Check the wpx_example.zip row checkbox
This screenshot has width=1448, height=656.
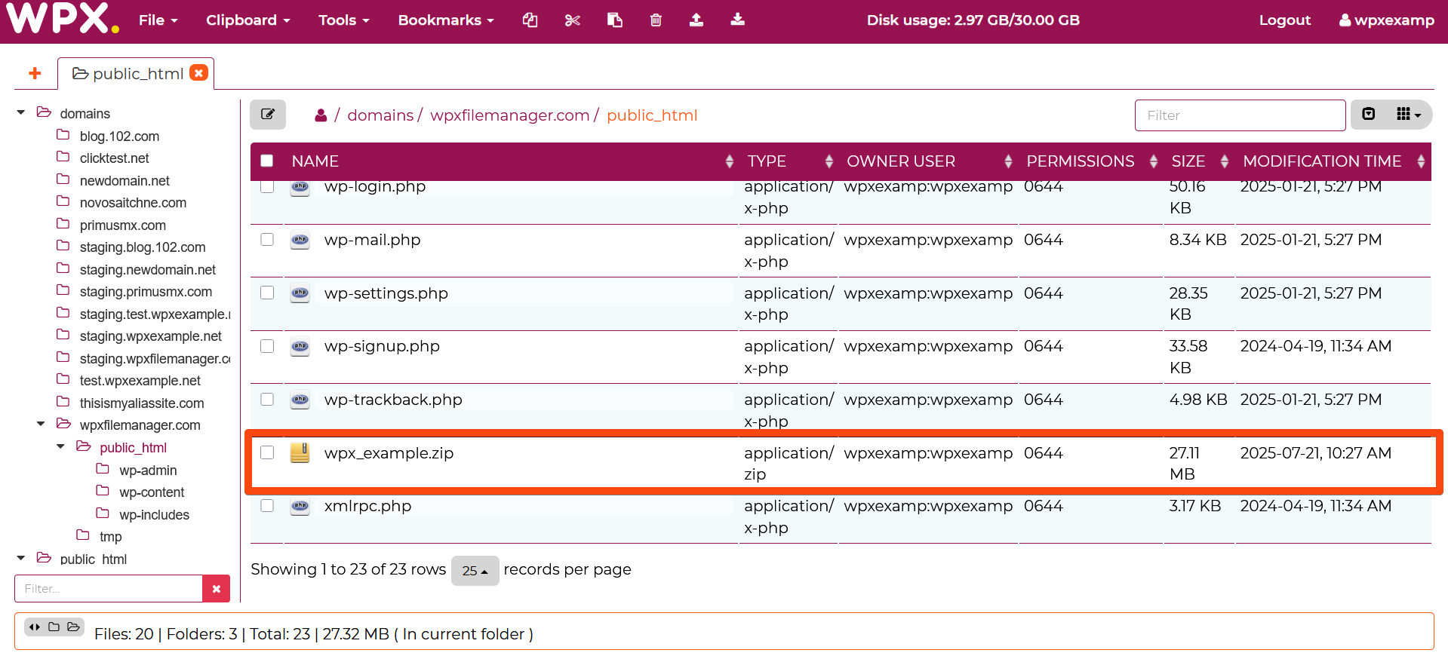[x=267, y=452]
